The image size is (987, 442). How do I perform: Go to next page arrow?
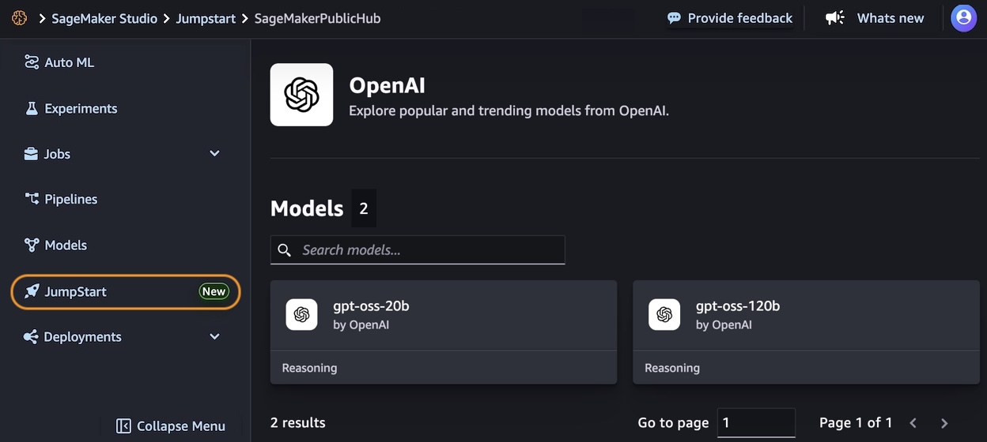tap(944, 423)
